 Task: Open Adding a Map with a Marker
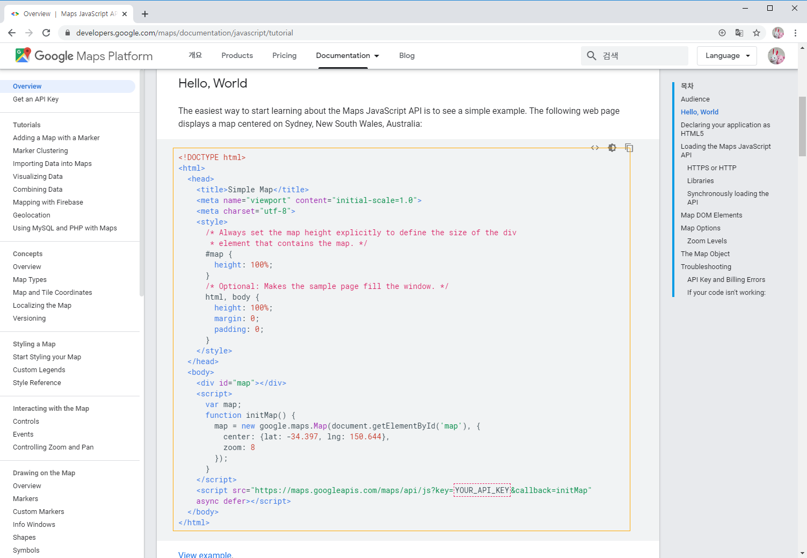pyautogui.click(x=56, y=138)
